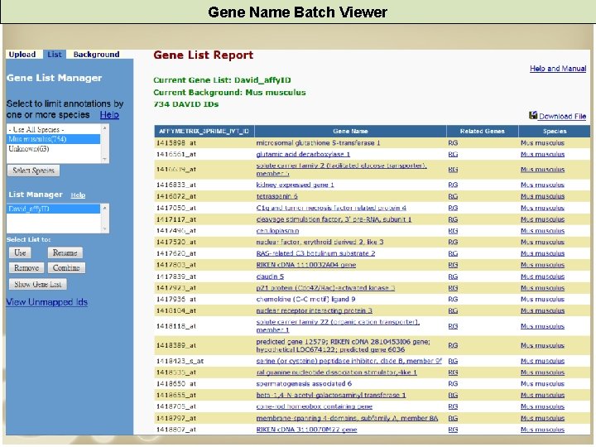The height and width of the screenshot is (447, 596).
Task: Open 'nuclear receptor interacting protein 3' link
Action: [x=314, y=310]
